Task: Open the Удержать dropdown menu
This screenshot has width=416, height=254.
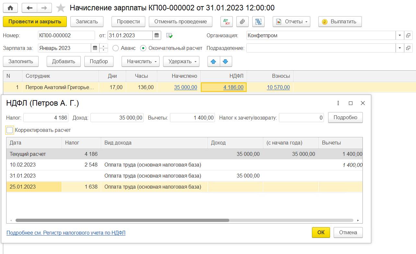Action: (x=181, y=61)
